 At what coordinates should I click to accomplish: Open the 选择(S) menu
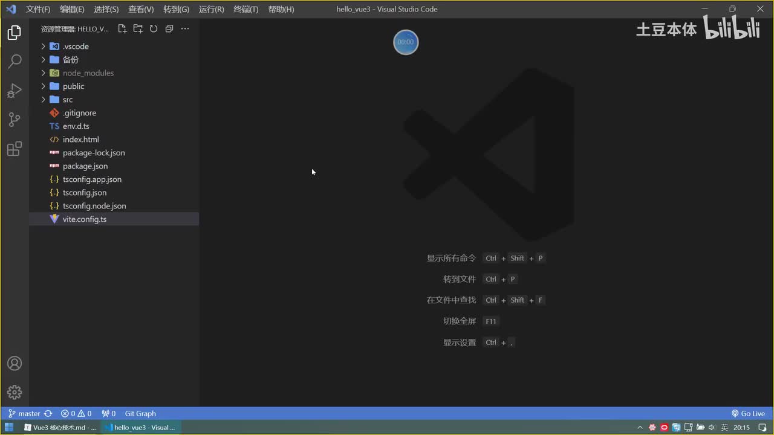point(106,9)
